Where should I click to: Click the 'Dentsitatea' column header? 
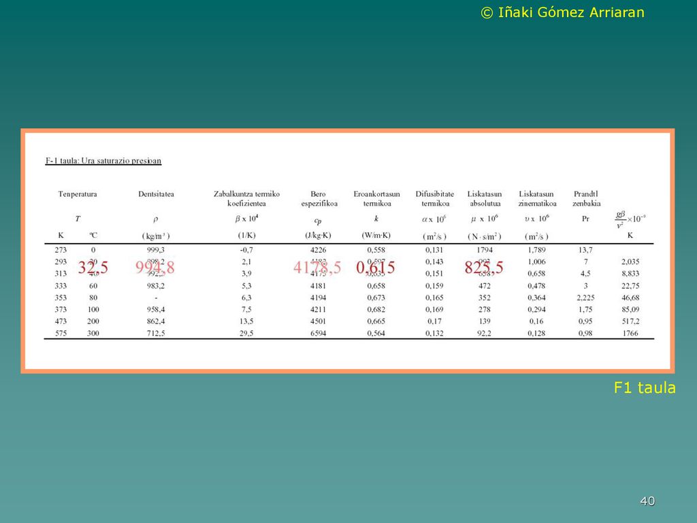click(x=156, y=194)
